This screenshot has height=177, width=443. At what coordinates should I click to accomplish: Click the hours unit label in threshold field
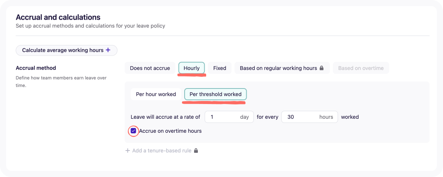click(326, 117)
